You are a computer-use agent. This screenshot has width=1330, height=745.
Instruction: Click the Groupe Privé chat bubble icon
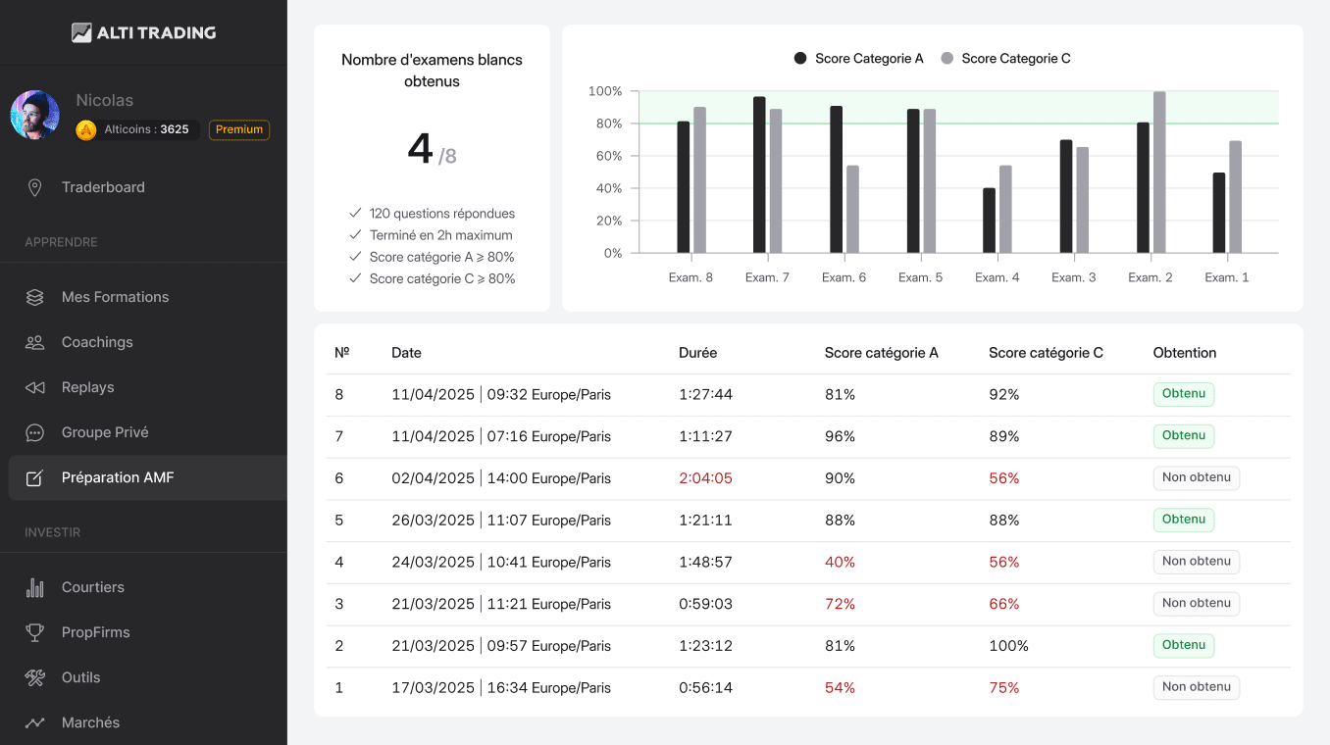click(35, 432)
